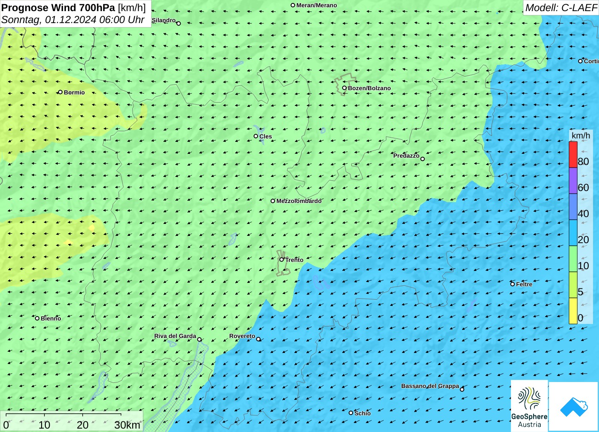Screen dimensions: 599x432
Task: Click the Cles location marker
Action: coord(256,136)
